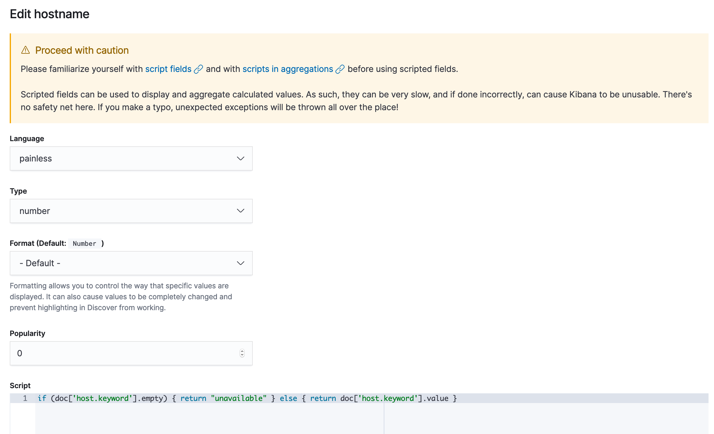Viewport: 714px width, 434px height.
Task: Click the Popularity stepper arrows
Action: [x=242, y=353]
